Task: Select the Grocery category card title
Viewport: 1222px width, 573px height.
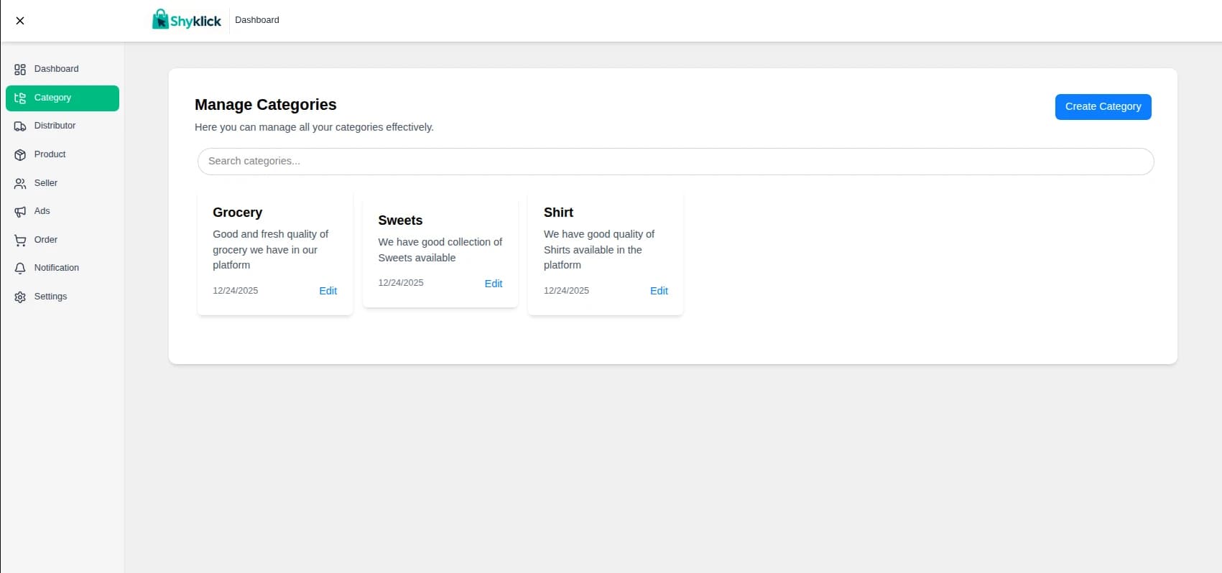Action: pyautogui.click(x=237, y=213)
